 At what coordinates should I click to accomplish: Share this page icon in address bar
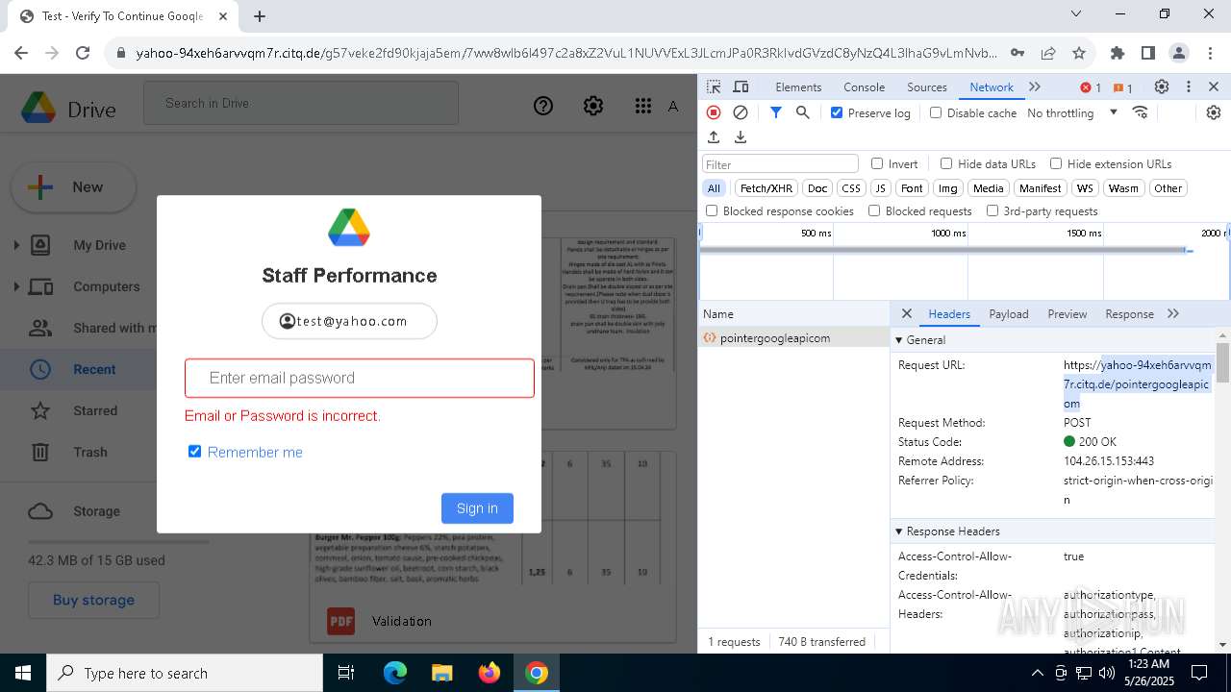pos(1048,53)
